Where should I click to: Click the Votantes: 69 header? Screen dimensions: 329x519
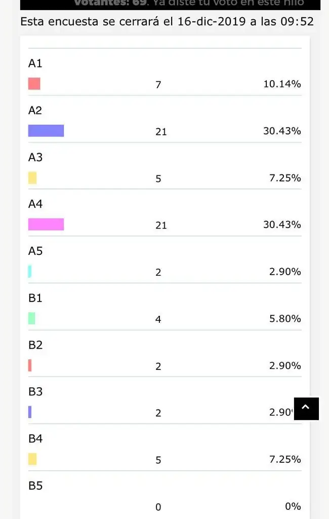pos(110,3)
